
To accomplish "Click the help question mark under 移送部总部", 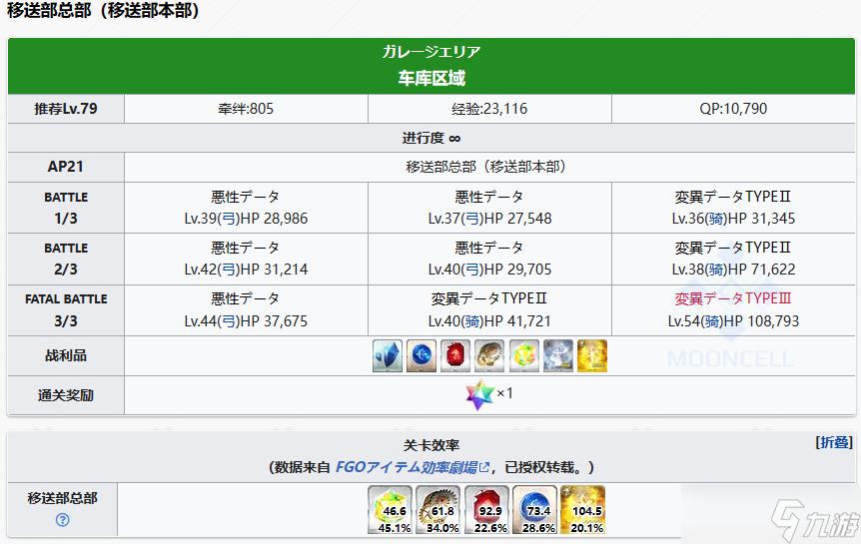I will (x=62, y=520).
